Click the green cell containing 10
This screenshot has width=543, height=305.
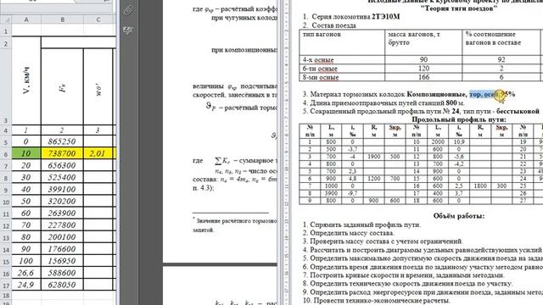(26, 153)
